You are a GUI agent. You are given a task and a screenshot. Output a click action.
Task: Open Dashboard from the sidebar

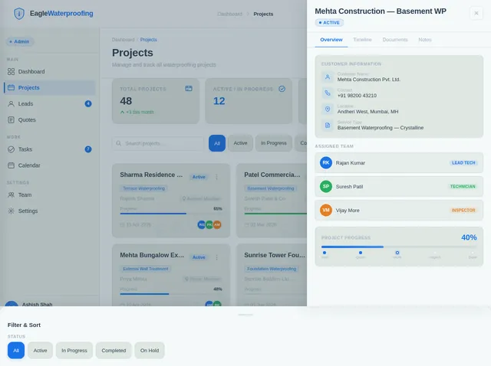(x=31, y=71)
